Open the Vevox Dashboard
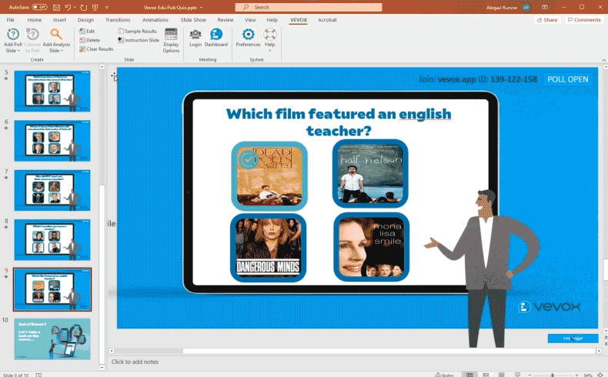Screen dimensions: 608x377 coord(216,38)
